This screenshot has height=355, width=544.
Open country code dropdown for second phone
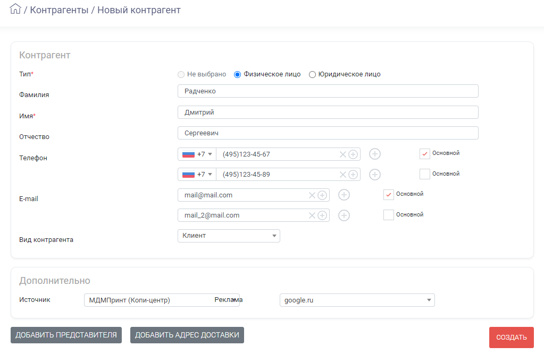click(197, 174)
